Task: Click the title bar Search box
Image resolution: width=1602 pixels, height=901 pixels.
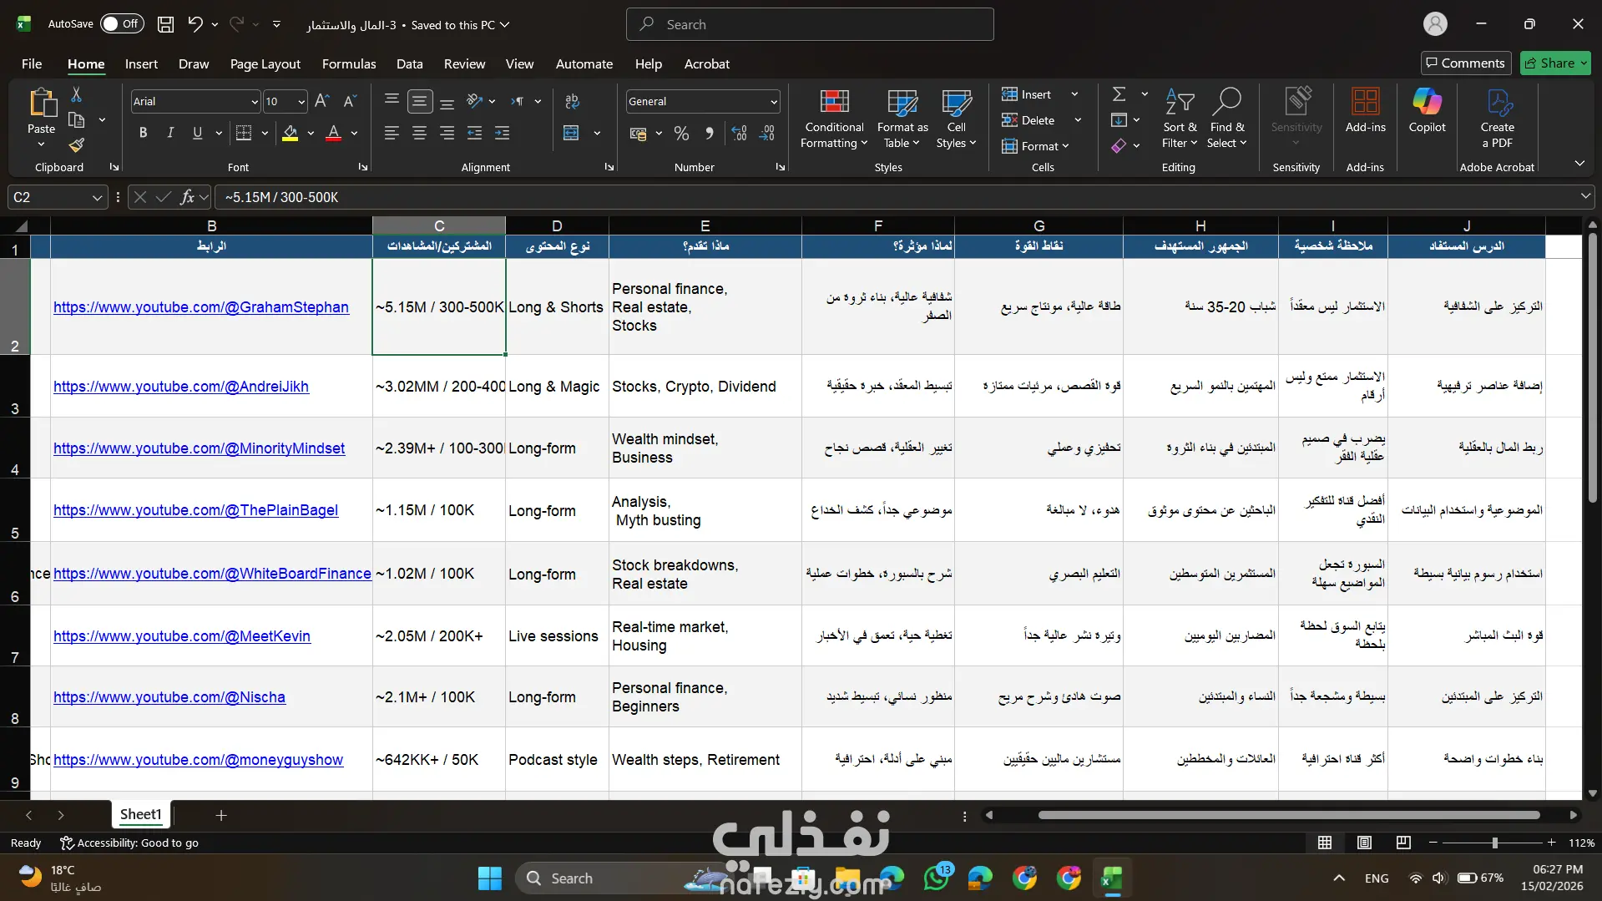Action: point(809,24)
